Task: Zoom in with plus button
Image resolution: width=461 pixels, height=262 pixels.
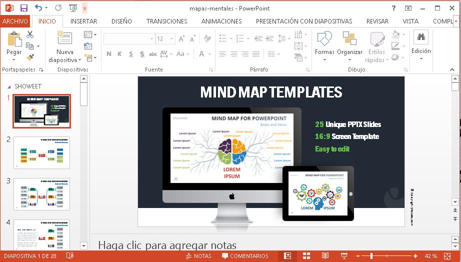Action: (x=415, y=256)
